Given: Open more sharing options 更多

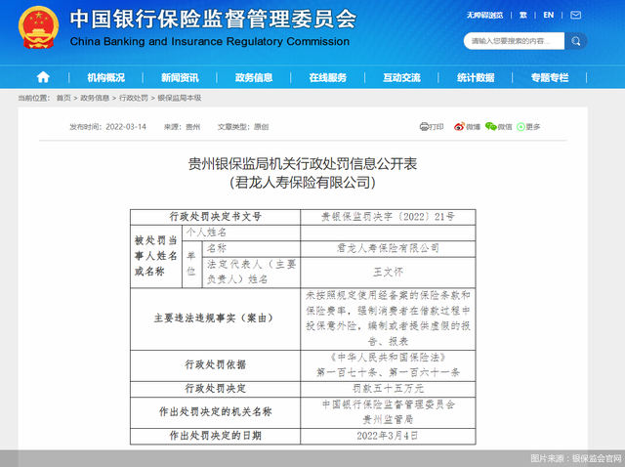Looking at the screenshot, I should tap(528, 127).
